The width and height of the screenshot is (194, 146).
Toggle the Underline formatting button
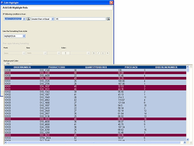(x=103, y=53)
